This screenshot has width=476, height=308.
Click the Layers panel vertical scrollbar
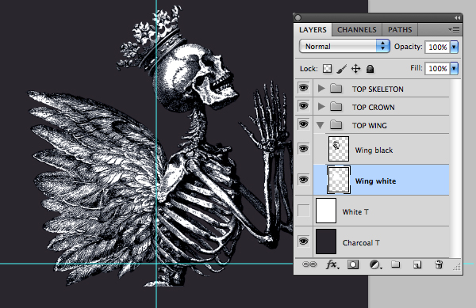point(455,169)
